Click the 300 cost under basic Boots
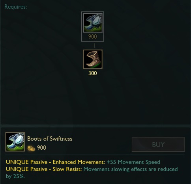Image resolution: width=191 pixels, height=184 pixels. pyautogui.click(x=93, y=73)
